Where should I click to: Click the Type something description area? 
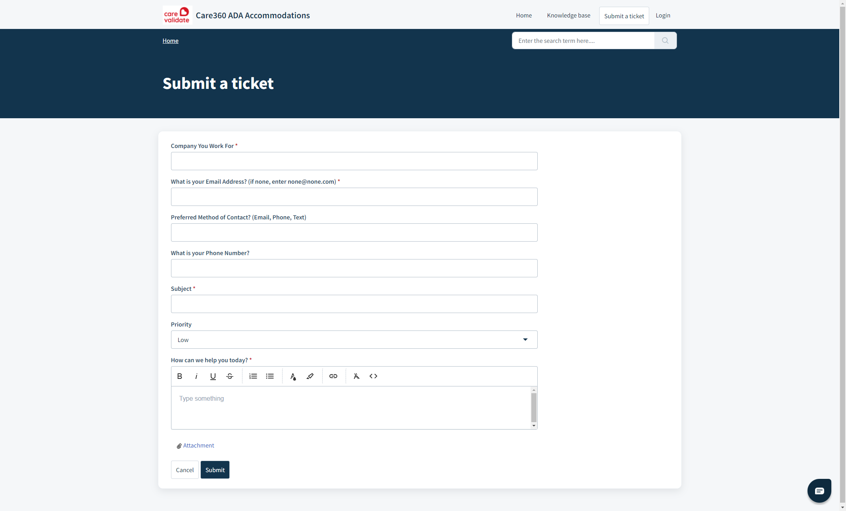point(351,408)
